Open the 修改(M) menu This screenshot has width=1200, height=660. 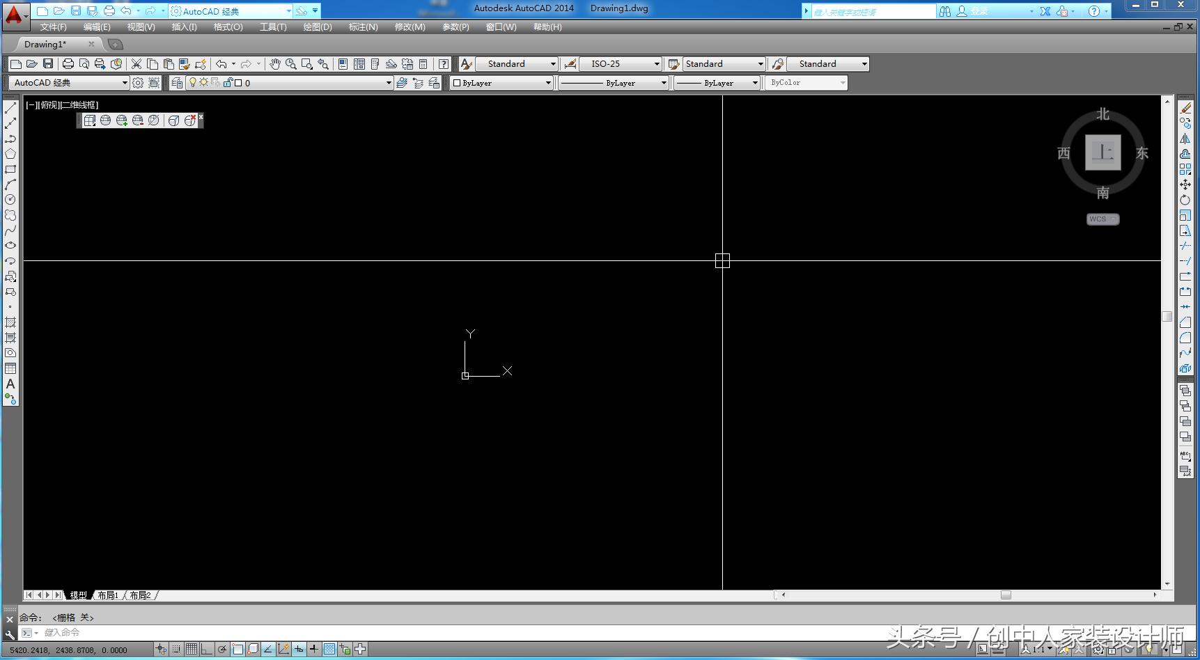[410, 27]
